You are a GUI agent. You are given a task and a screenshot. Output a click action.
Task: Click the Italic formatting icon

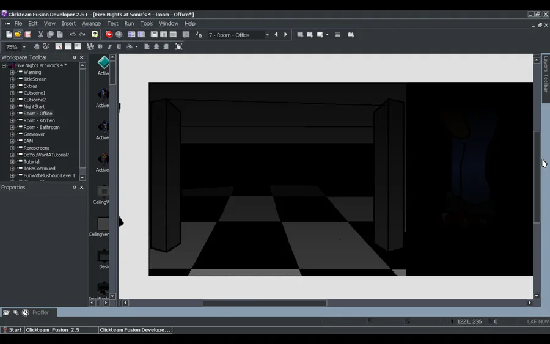109,46
